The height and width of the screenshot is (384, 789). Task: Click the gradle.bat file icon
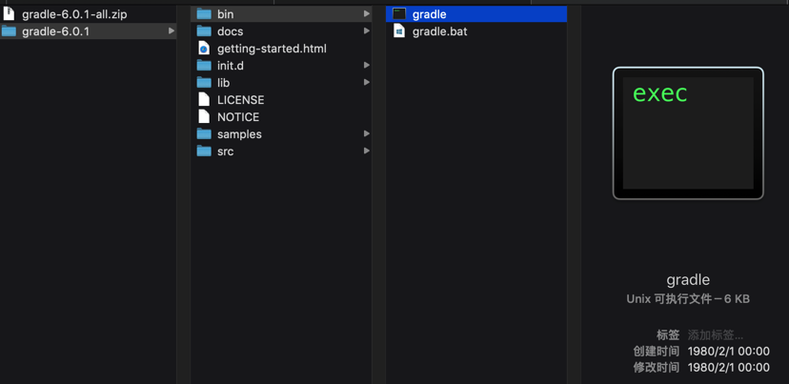[399, 31]
